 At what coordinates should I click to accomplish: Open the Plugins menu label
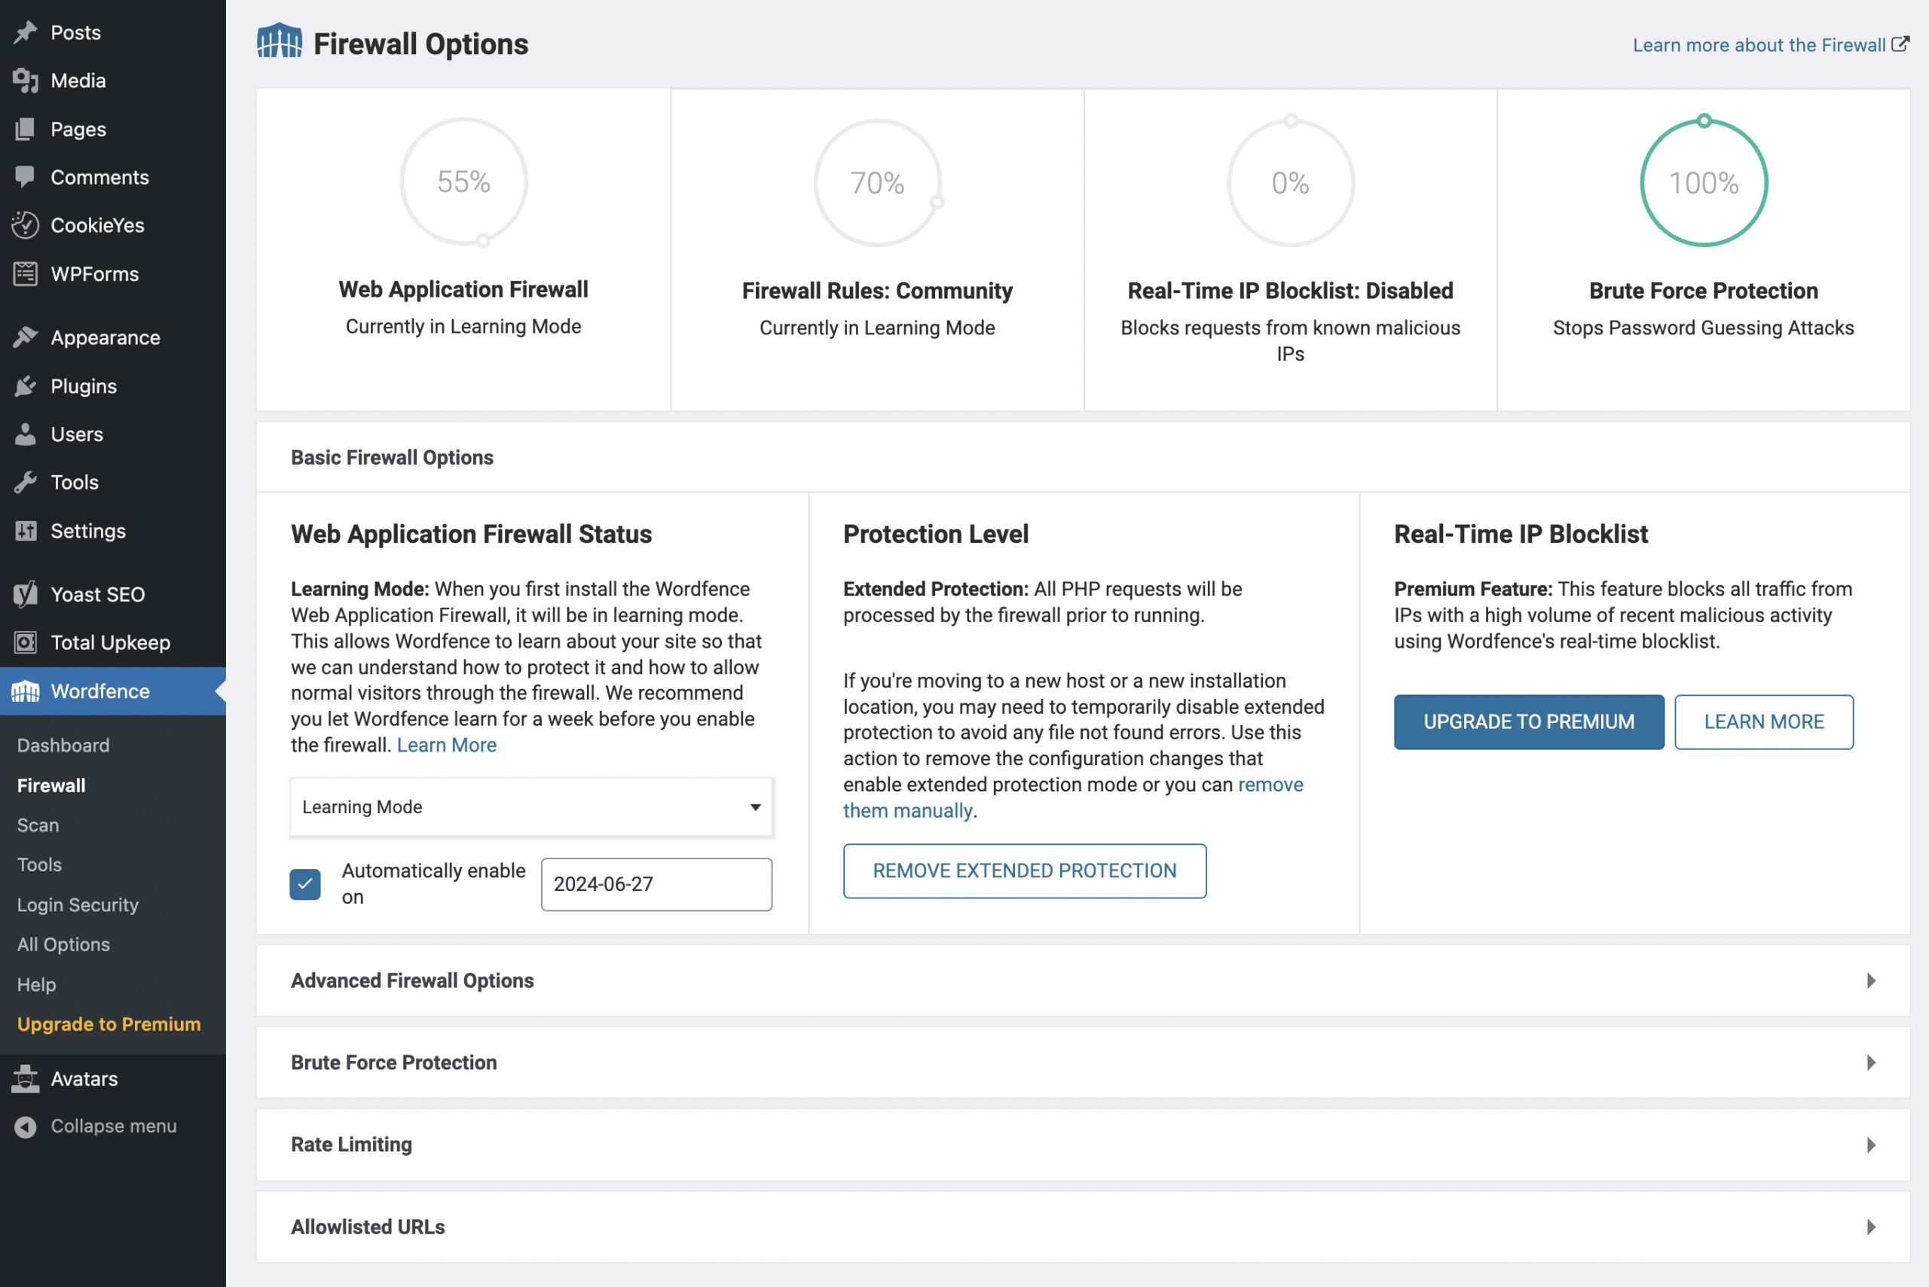coord(84,386)
